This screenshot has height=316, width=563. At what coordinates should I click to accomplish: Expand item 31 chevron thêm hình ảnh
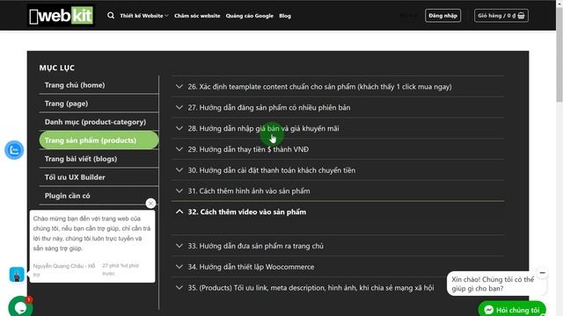[x=179, y=191]
